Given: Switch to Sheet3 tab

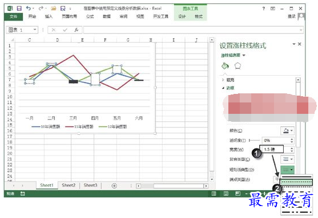Looking at the screenshot, I should [90, 185].
